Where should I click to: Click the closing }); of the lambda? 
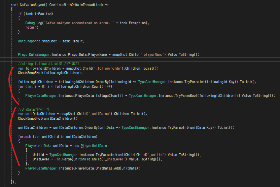tap(13, 182)
